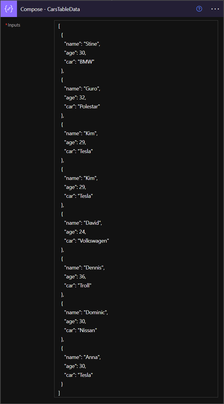The width and height of the screenshot is (224, 404).
Task: Click the first "Kim" name entry
Action: click(x=91, y=133)
